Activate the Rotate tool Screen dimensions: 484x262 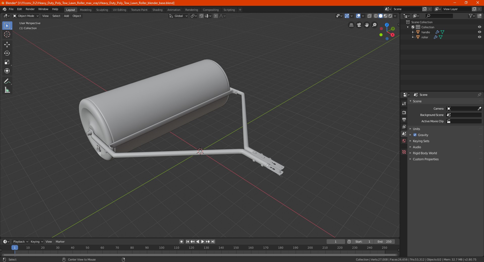tap(7, 53)
